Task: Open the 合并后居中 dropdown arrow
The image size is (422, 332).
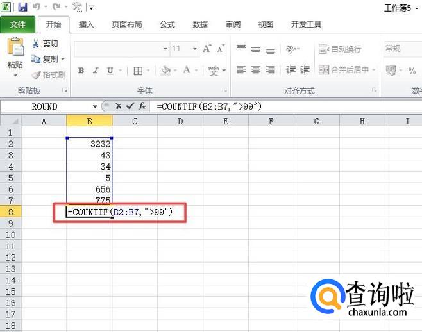Action: pyautogui.click(x=373, y=70)
